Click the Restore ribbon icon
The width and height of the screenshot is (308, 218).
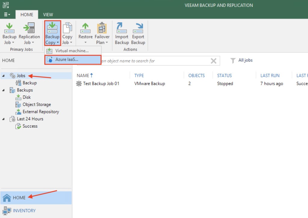point(85,28)
